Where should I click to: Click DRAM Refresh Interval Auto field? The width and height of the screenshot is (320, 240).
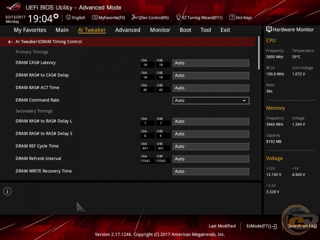click(211, 159)
